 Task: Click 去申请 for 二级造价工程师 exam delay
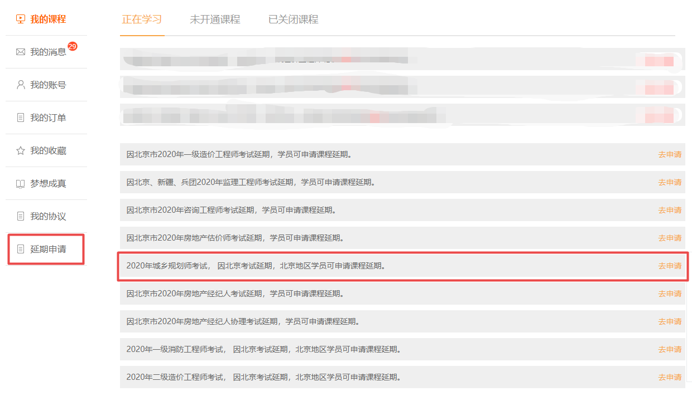coord(670,377)
